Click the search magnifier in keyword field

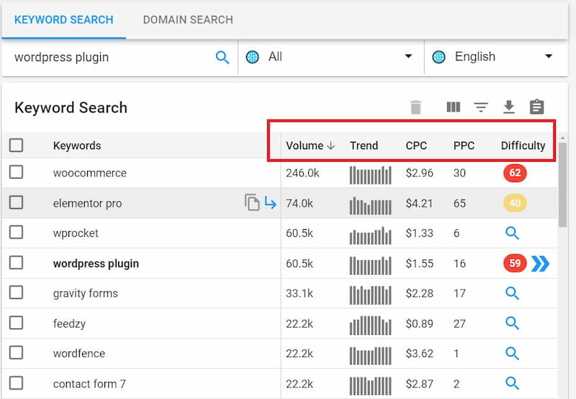[x=222, y=58]
